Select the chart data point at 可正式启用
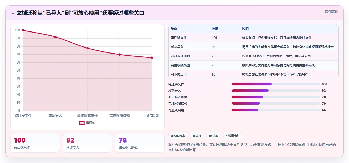Viewport: 349px width, 163px height. pyautogui.click(x=152, y=58)
